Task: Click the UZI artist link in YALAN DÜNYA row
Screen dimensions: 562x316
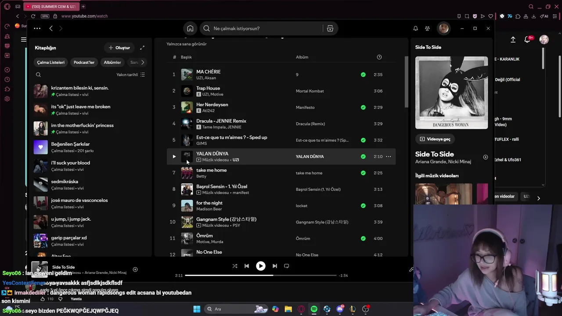Action: (x=236, y=160)
